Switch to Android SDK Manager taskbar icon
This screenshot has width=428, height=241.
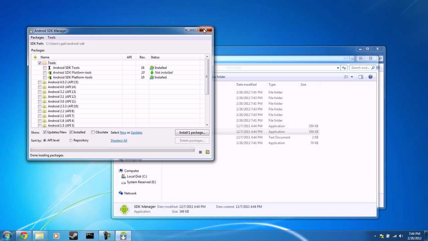[123, 236]
